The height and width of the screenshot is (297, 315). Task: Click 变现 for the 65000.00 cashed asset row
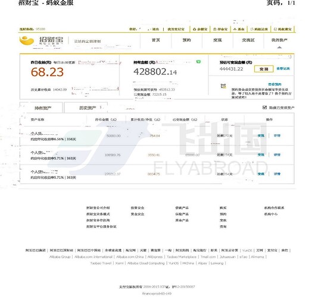point(261,154)
